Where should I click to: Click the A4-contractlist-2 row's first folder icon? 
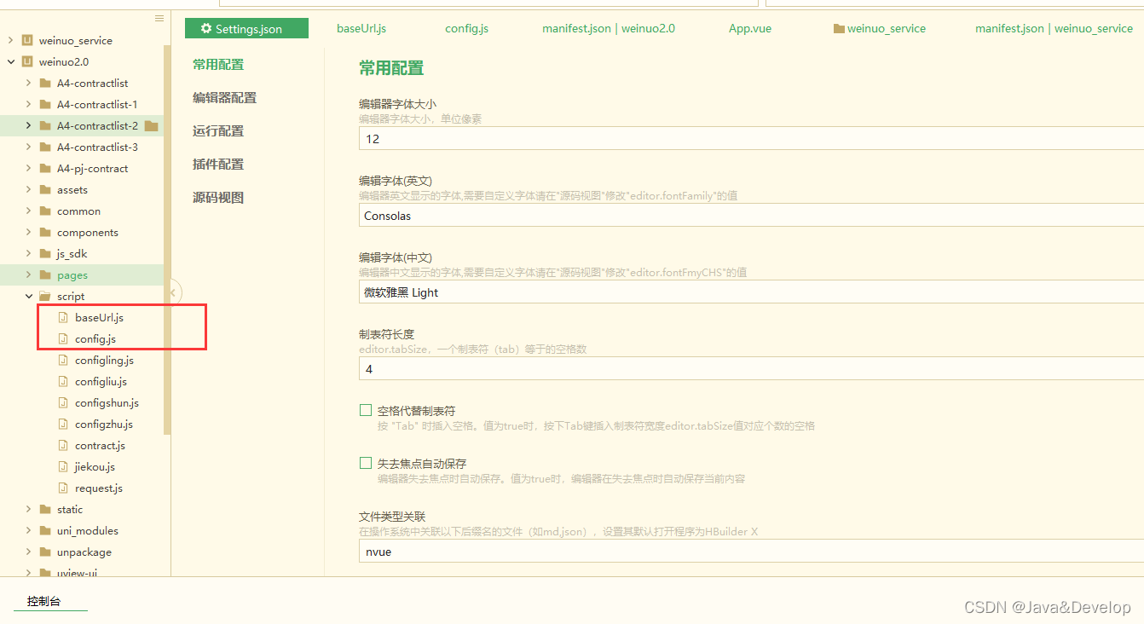[45, 125]
